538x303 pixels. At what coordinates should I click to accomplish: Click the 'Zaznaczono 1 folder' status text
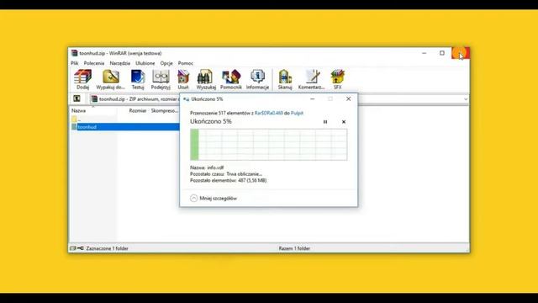point(107,248)
